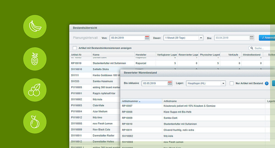Toggle Nur Artikel mit Bestand checkbox
Image resolution: width=275 pixels, height=148 pixels.
coord(232,83)
